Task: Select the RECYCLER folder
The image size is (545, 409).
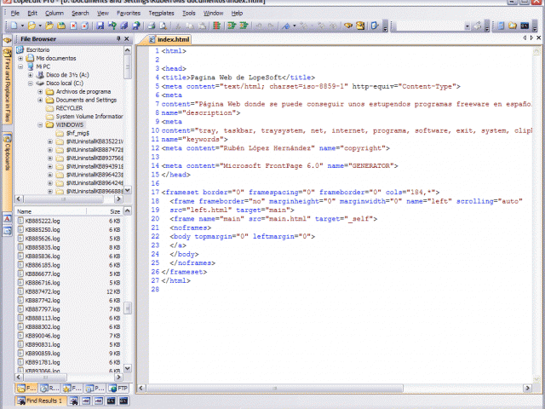Action: [x=69, y=108]
